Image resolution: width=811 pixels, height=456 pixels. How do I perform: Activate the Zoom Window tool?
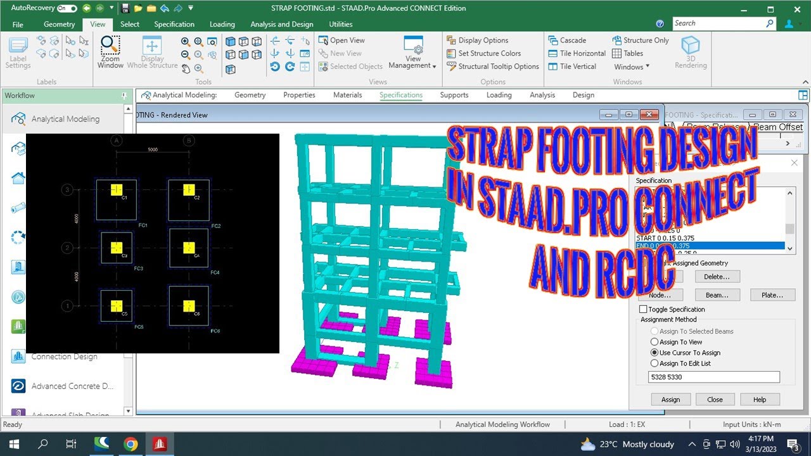click(110, 52)
